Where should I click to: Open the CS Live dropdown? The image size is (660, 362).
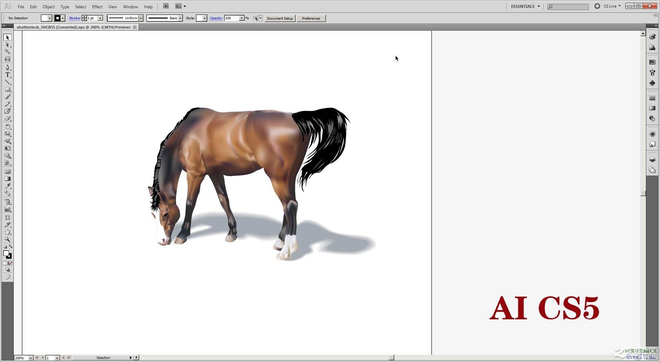coord(612,6)
